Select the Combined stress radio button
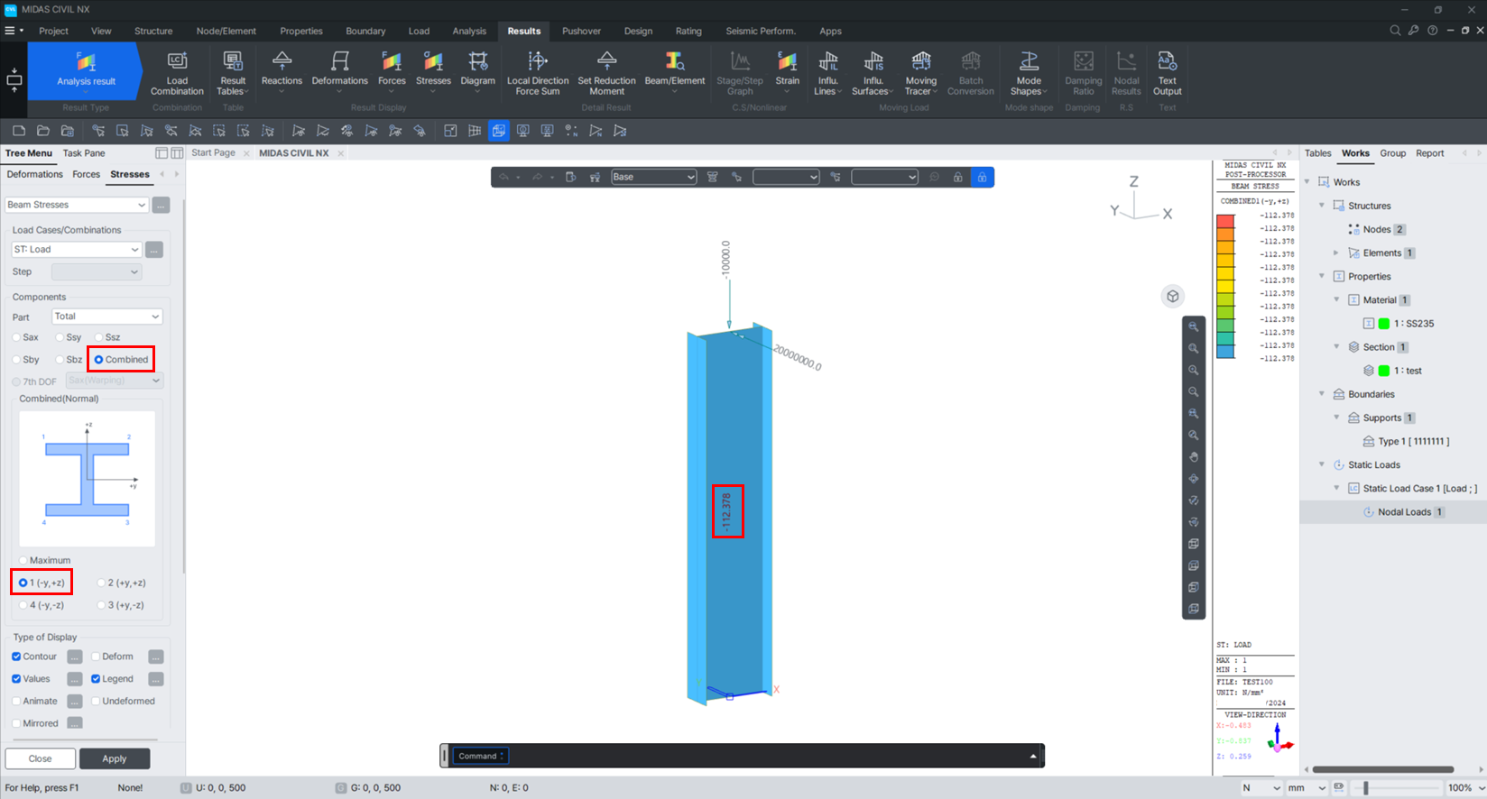Screen dimensions: 1487x799 tap(99, 360)
